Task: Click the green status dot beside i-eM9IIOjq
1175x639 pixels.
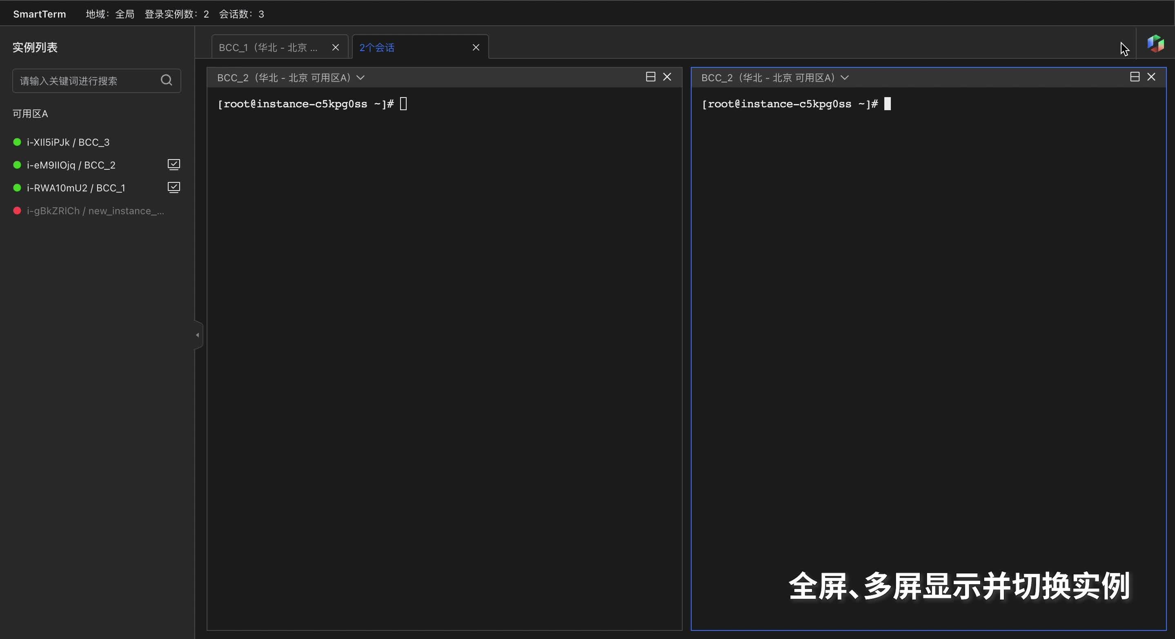Action: tap(17, 164)
